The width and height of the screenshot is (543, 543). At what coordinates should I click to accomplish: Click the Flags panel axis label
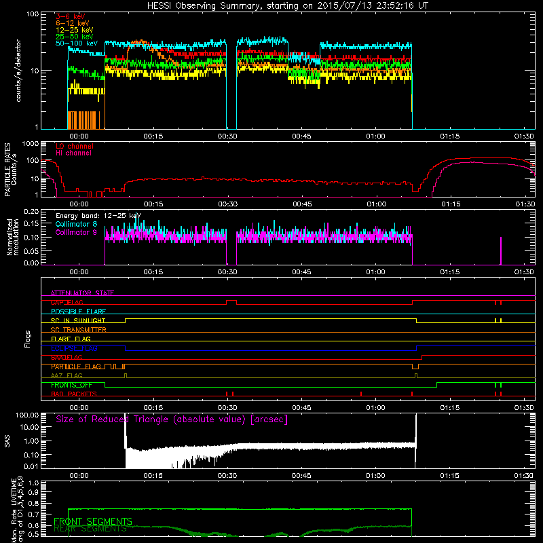pos(28,339)
